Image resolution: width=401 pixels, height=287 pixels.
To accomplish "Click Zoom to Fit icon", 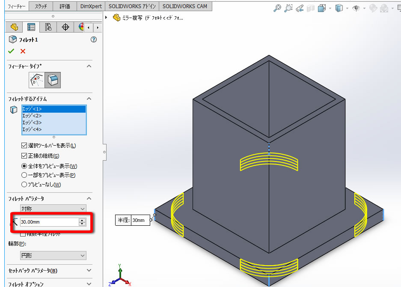I will click(x=277, y=8).
